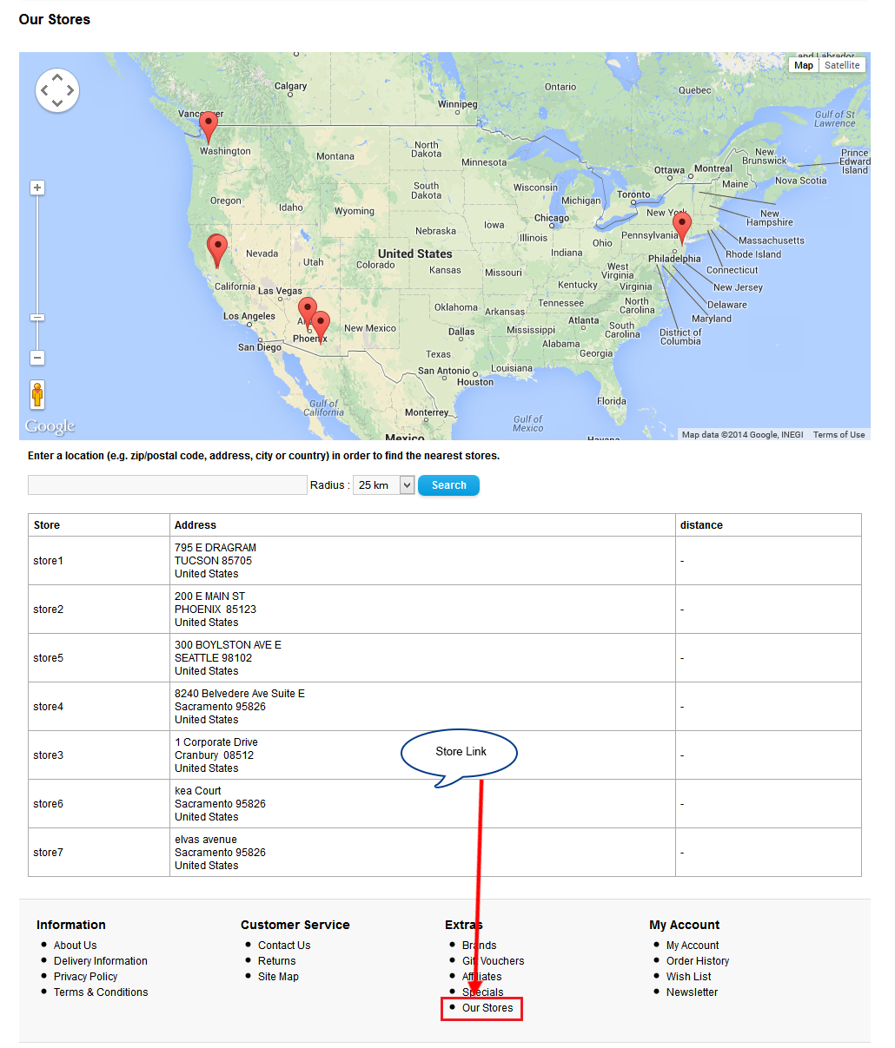The height and width of the screenshot is (1048, 895).
Task: Open the Gift Vouchers link
Action: [x=494, y=961]
